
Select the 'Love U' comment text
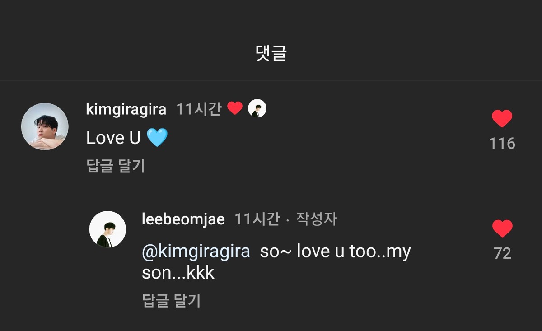click(x=113, y=138)
